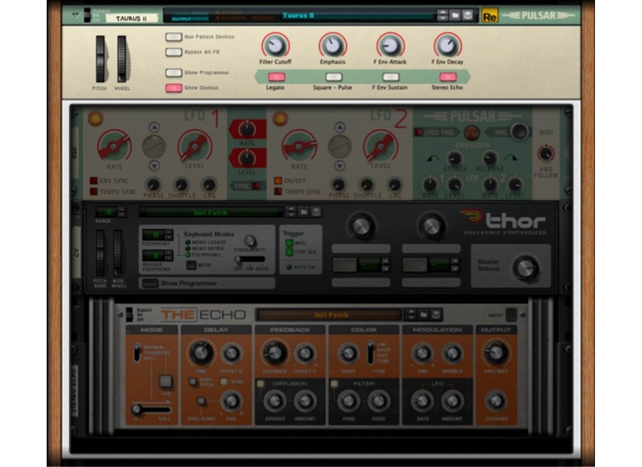
Task: Click Thor Init Patch display
Action: tap(211, 213)
